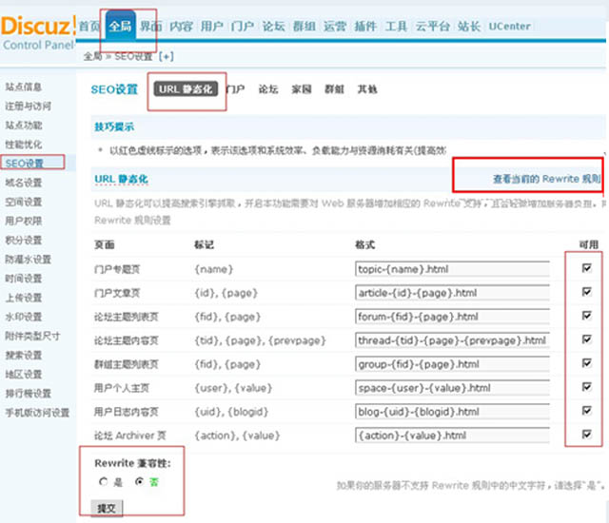Select the URL 静态化 sub-tab
The height and width of the screenshot is (523, 609).
[186, 88]
